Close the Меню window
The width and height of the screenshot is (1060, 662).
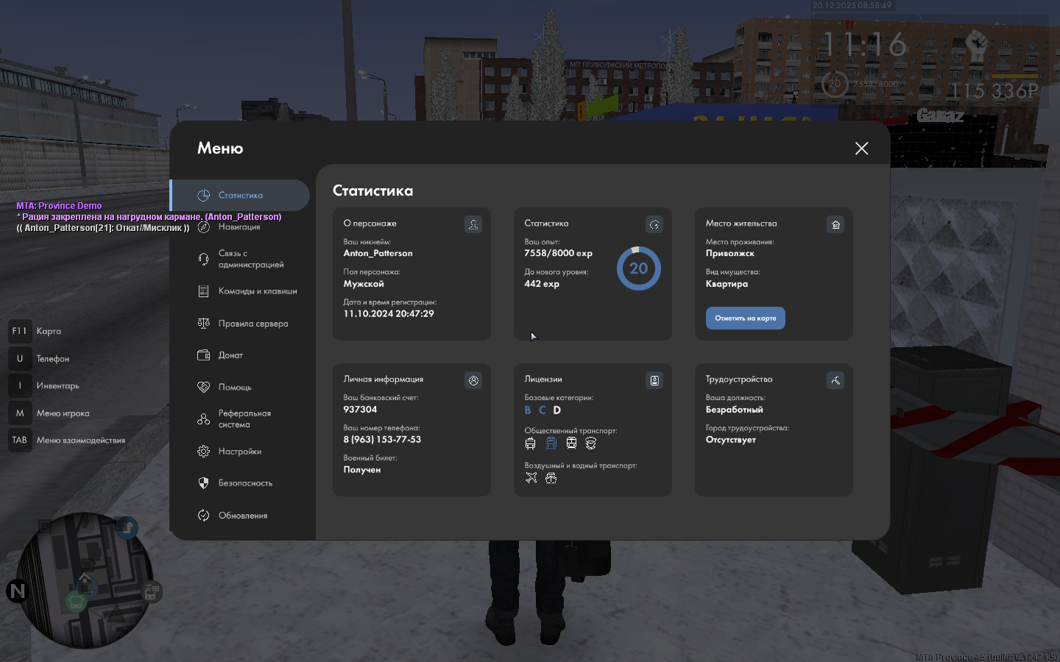tap(861, 149)
